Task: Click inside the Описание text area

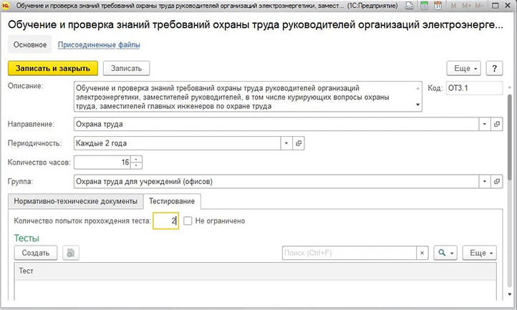Action: point(248,97)
